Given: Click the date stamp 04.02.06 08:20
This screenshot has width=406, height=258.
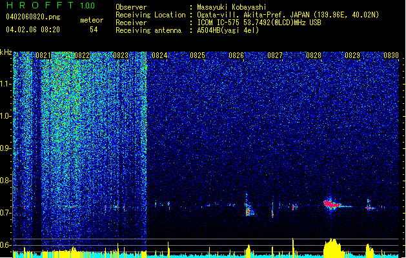Looking at the screenshot, I should [33, 30].
